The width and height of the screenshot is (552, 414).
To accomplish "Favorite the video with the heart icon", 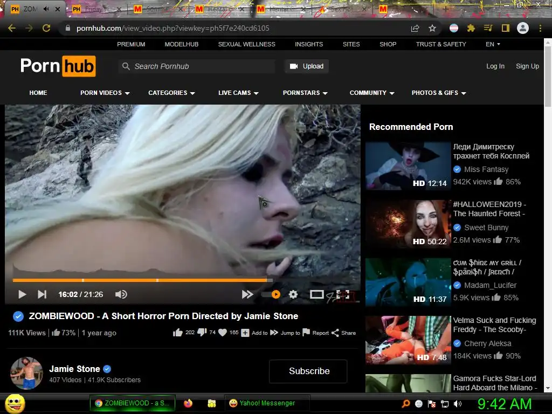I will pos(223,333).
